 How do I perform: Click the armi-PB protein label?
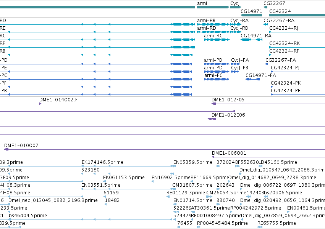tap(213, 60)
